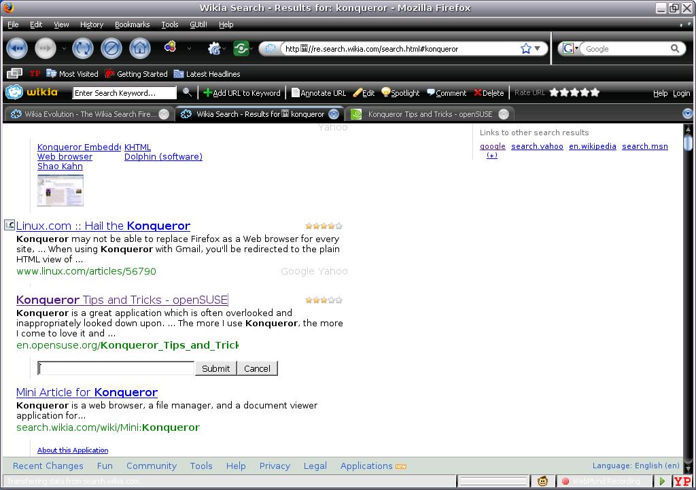Open the Home page button
This screenshot has width=696, height=490.
(x=140, y=49)
